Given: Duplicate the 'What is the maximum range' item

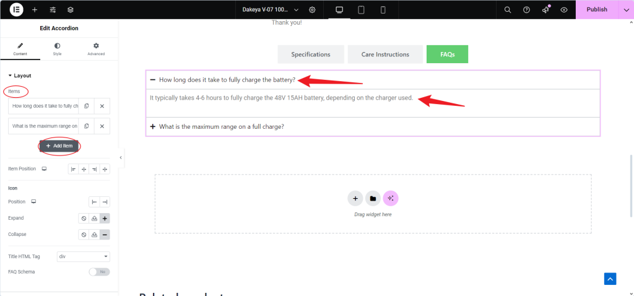Looking at the screenshot, I should point(87,126).
